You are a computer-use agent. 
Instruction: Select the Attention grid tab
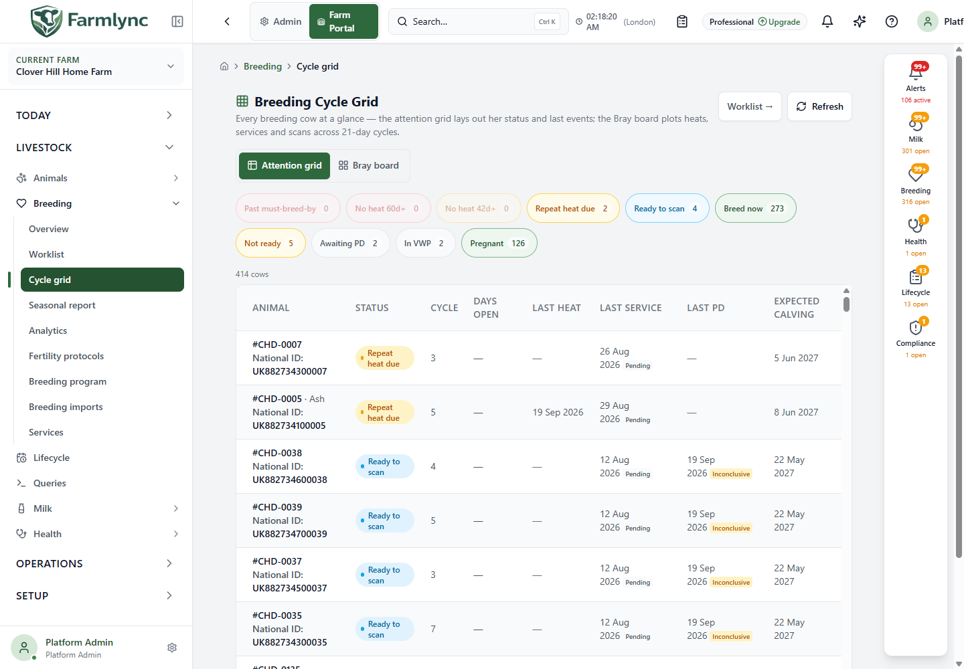pyautogui.click(x=285, y=166)
